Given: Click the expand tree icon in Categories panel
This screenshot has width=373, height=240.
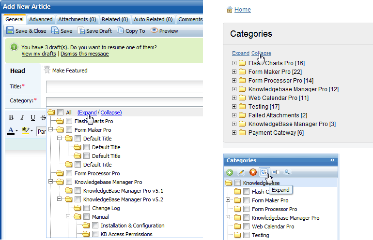Looking at the screenshot, I should click(x=264, y=172).
